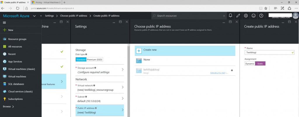Click the breadcrumb collapse double-chevron

41,16
